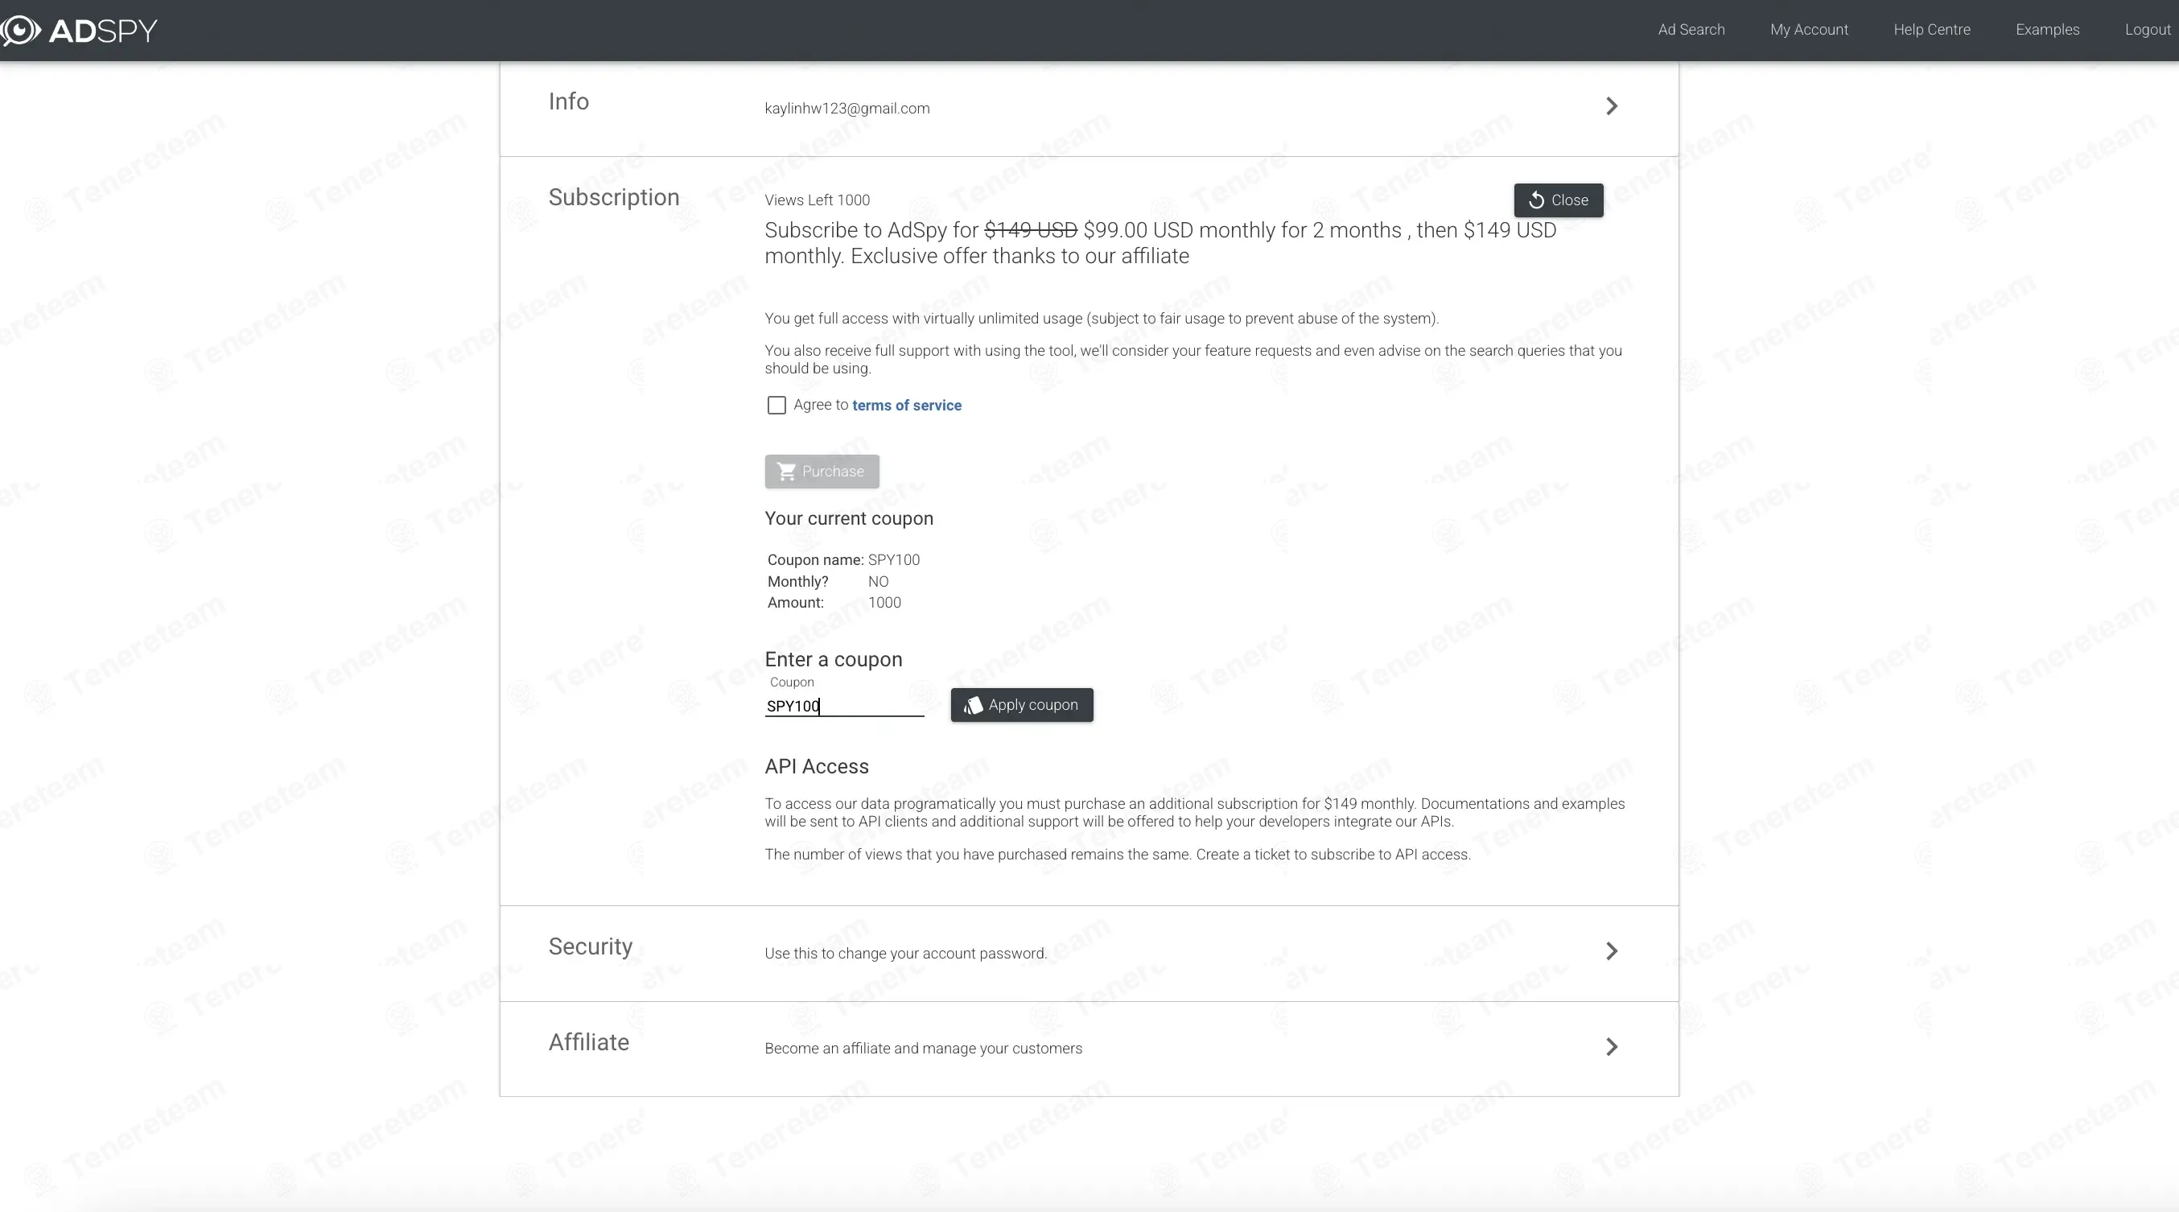Click 'Use this to change your account password'
Screen dimensions: 2179x1212
(905, 953)
